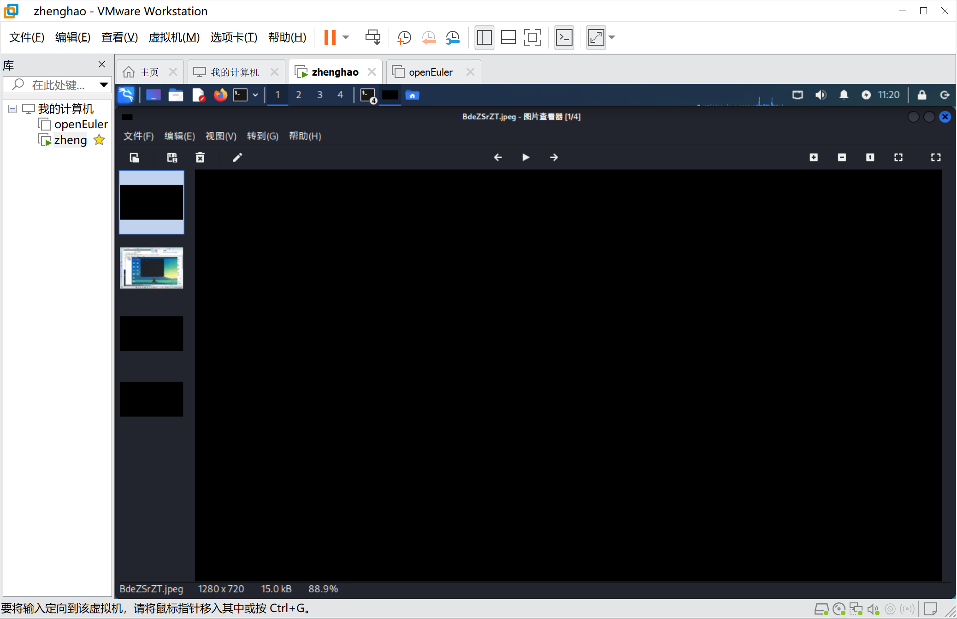Viewport: 957px width, 619px height.
Task: Go to next image arrow
Action: pos(554,157)
